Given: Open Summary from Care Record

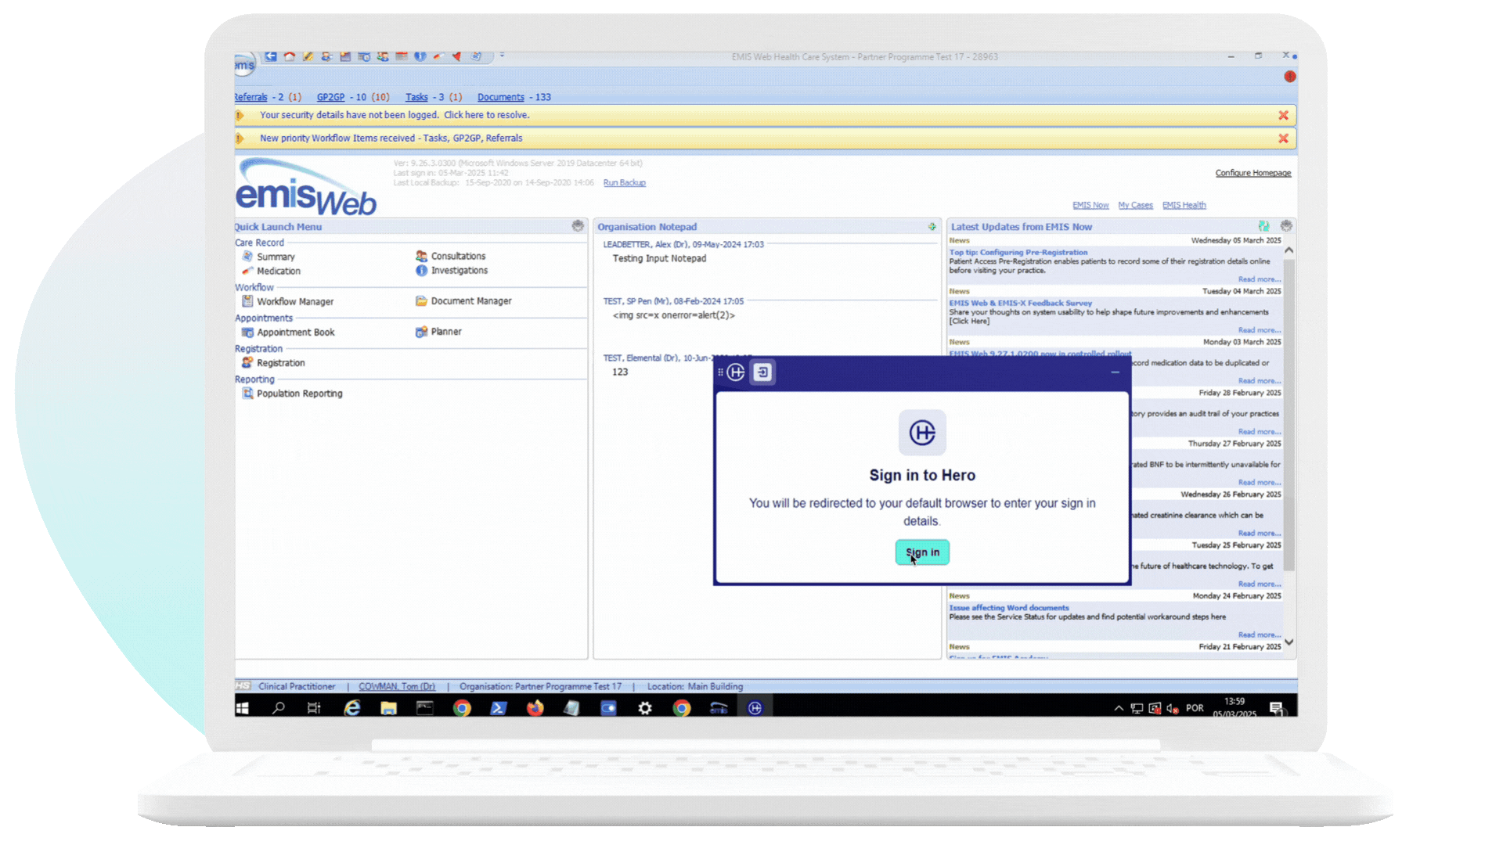Looking at the screenshot, I should tap(276, 257).
